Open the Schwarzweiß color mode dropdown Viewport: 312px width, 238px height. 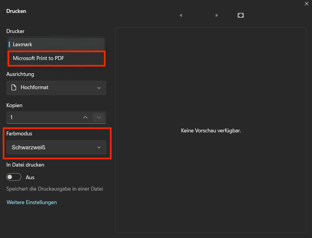[56, 147]
